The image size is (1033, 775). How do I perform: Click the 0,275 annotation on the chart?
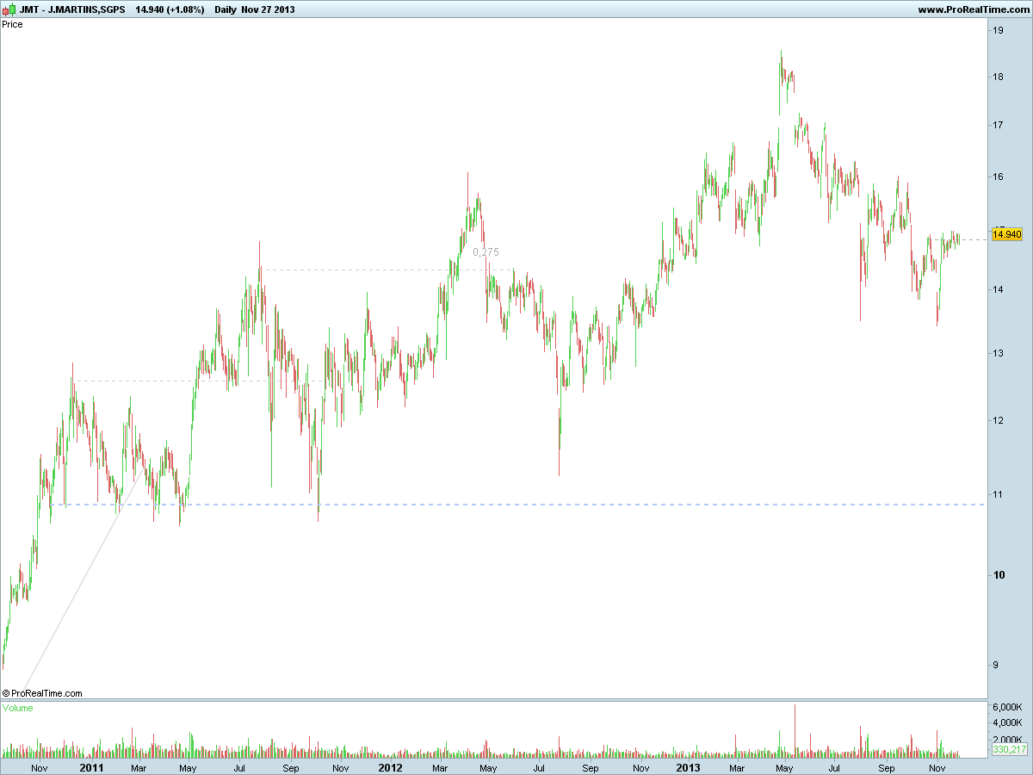pos(486,252)
